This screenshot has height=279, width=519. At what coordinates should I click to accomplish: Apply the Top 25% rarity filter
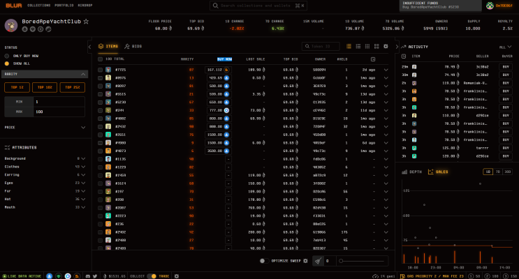click(73, 87)
